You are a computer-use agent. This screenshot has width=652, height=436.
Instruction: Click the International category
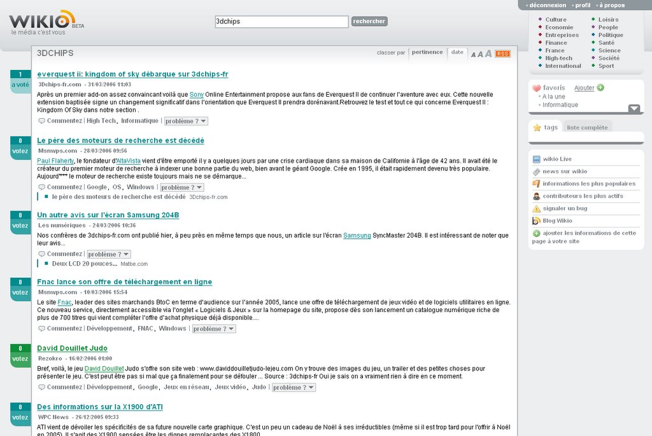coord(563,65)
